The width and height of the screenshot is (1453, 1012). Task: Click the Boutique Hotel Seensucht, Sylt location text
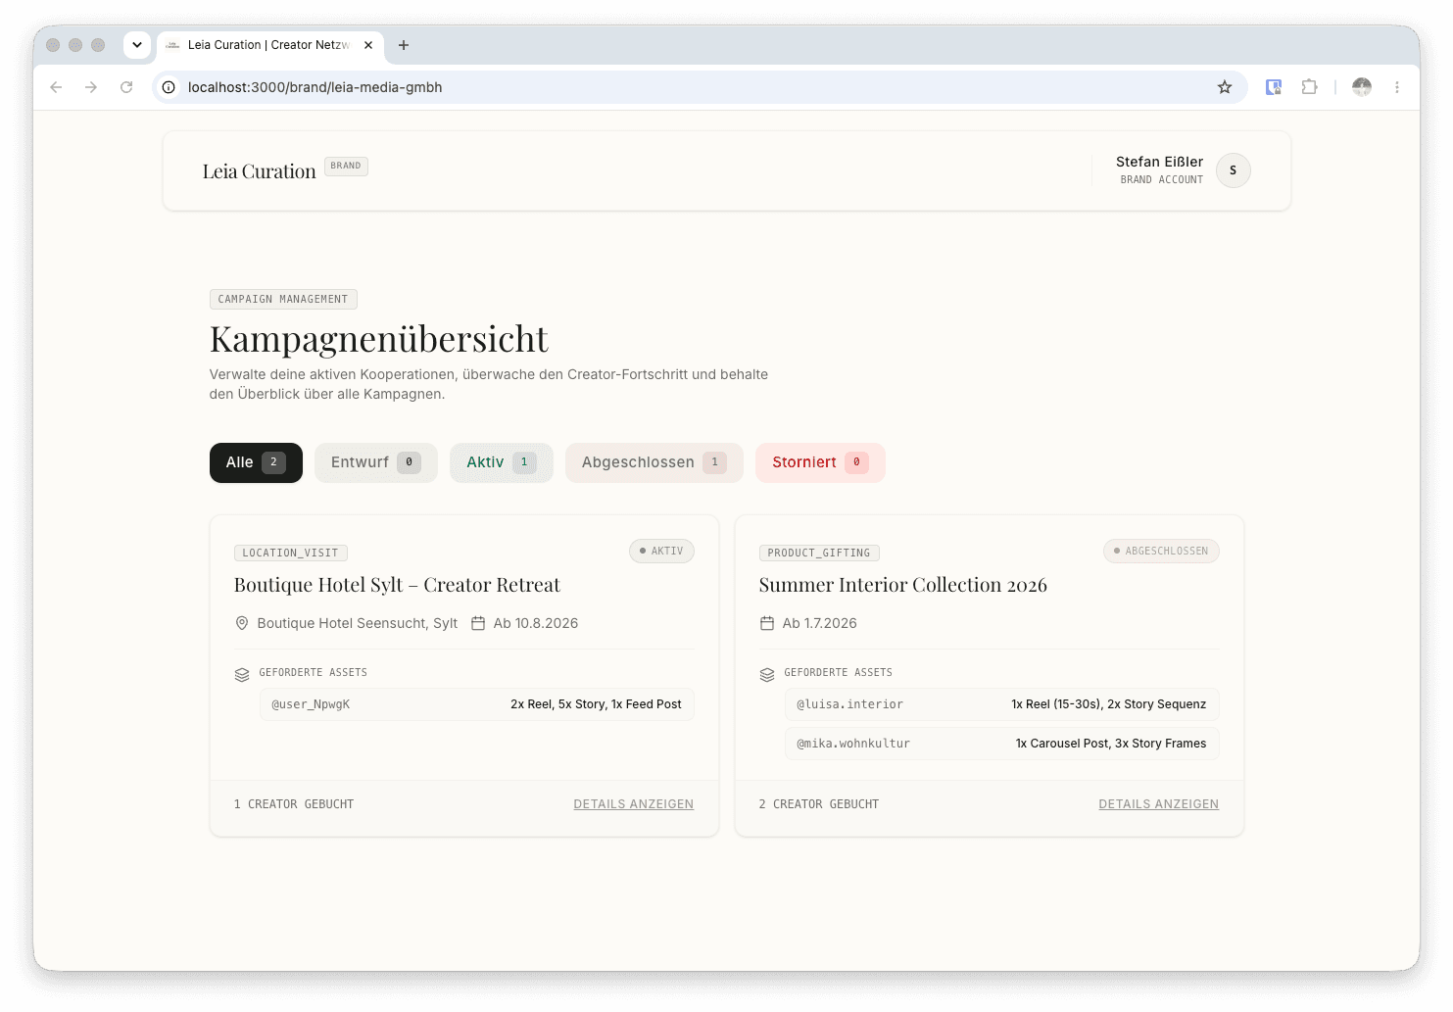point(357,623)
